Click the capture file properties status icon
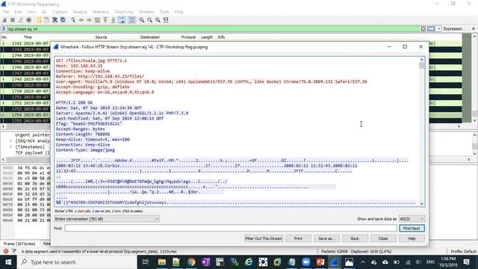Image resolution: width=478 pixels, height=269 pixels. pyautogui.click(x=14, y=251)
